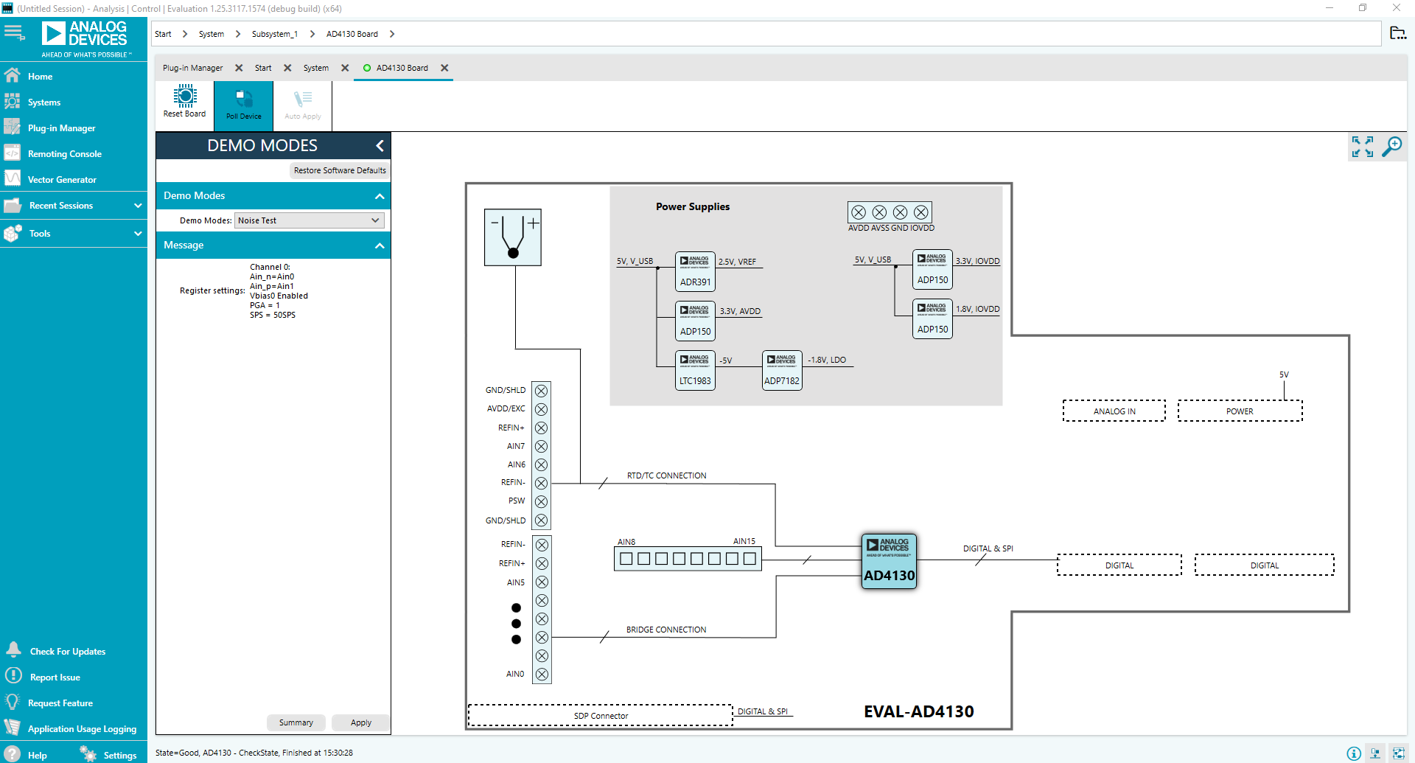Click the AIN0 terminal connector

pos(542,675)
